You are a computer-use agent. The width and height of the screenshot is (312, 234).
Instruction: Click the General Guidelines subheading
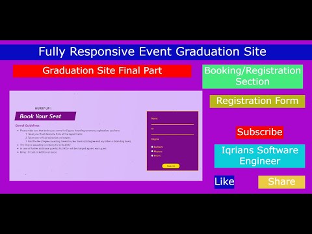pyautogui.click(x=27, y=125)
